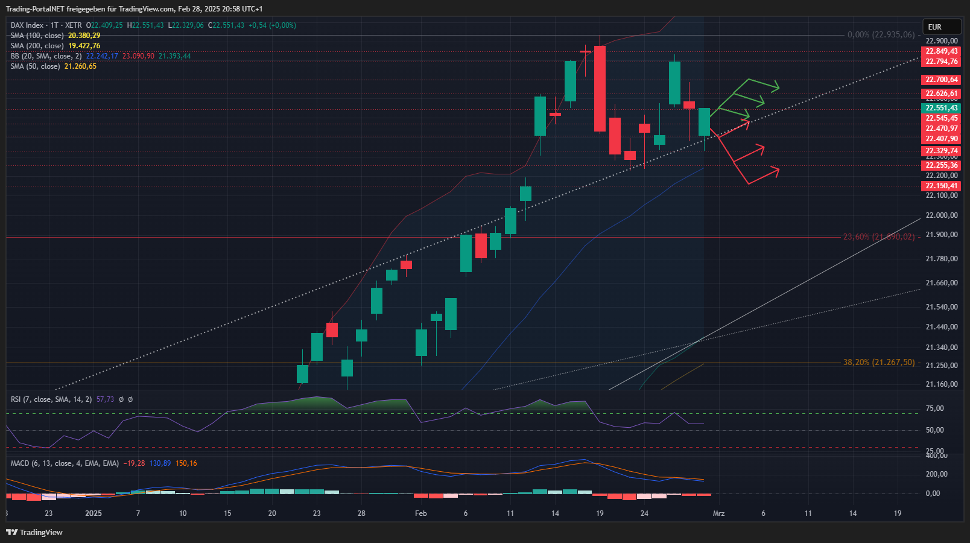The image size is (970, 543).
Task: Click the 2025 label on the time axis
Action: pos(94,513)
